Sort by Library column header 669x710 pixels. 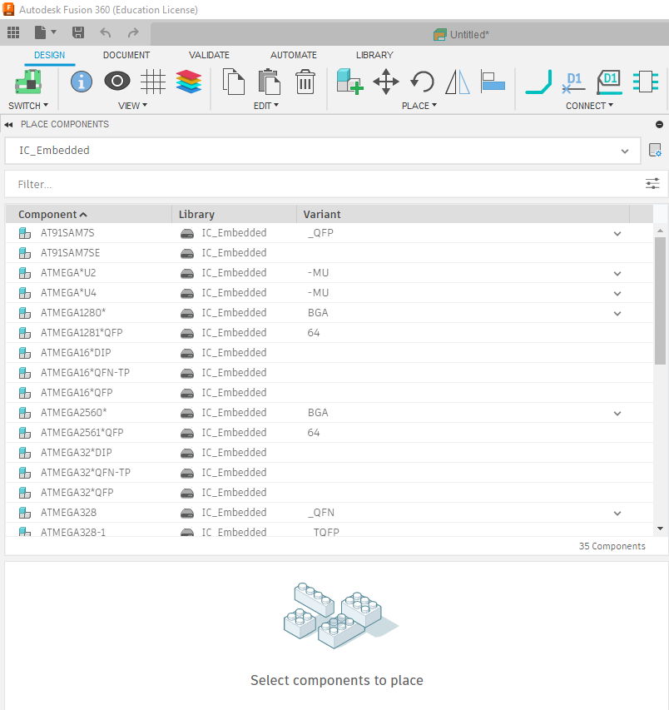(x=234, y=214)
